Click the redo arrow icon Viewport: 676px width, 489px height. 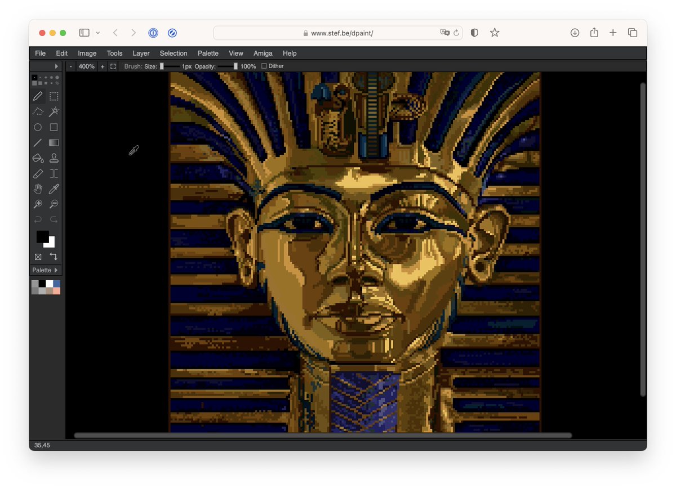coord(54,219)
